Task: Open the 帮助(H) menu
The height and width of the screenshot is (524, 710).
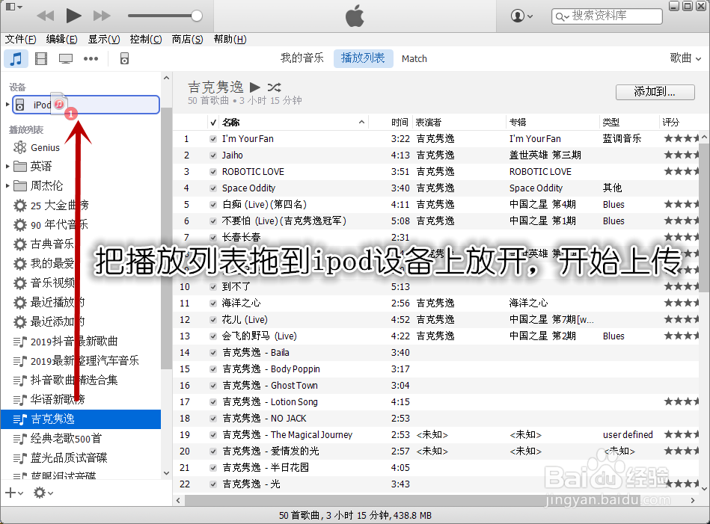Action: tap(230, 40)
